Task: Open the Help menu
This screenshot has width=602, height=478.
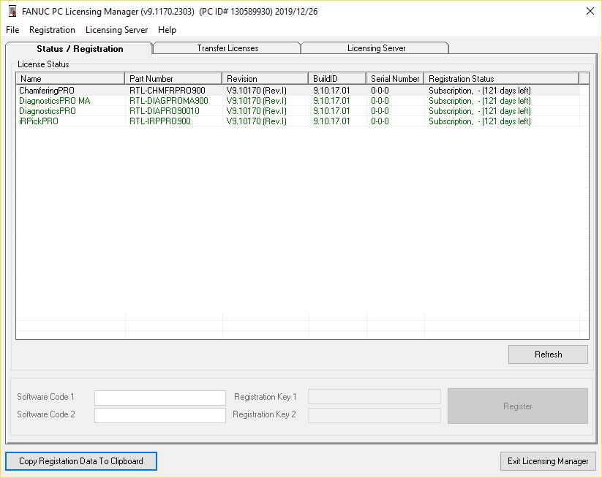Action: tap(167, 30)
